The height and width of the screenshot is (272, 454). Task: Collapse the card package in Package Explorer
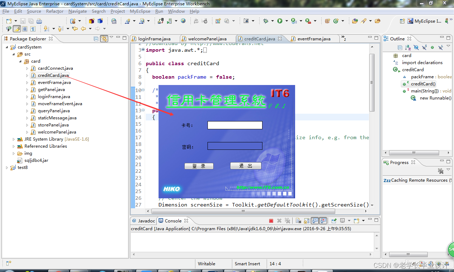point(21,61)
